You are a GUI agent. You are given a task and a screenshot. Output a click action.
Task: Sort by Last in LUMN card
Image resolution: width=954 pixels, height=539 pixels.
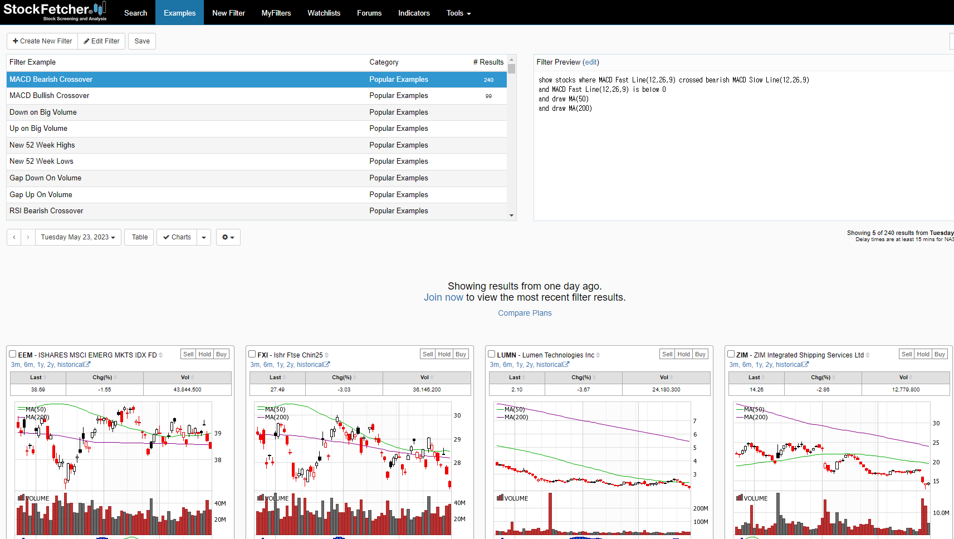517,378
